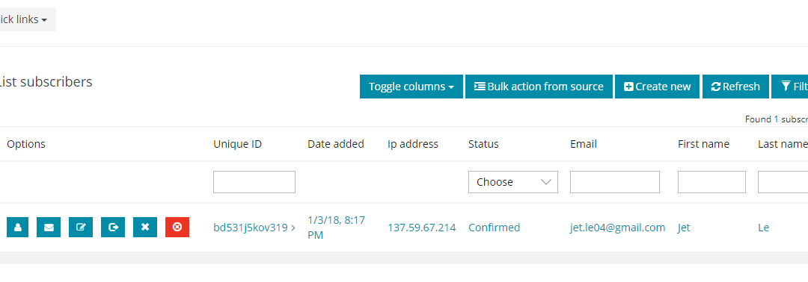Open the Toggle columns dropdown
The height and width of the screenshot is (282, 808).
click(411, 87)
